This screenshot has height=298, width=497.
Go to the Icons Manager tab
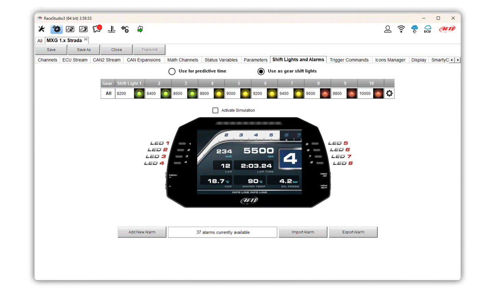point(391,60)
